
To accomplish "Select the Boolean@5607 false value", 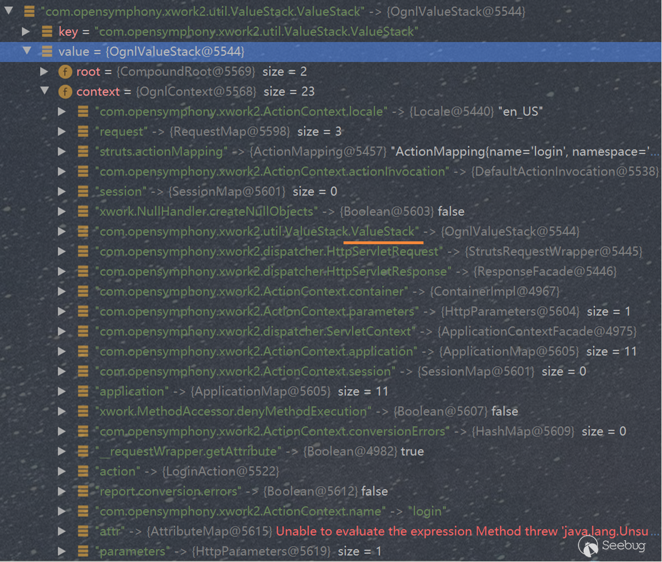I will point(455,411).
